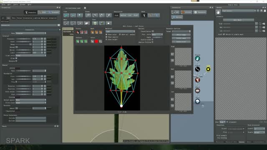Select the black spine node in generation graph
The width and height of the screenshot is (267, 150).
pyautogui.click(x=197, y=69)
